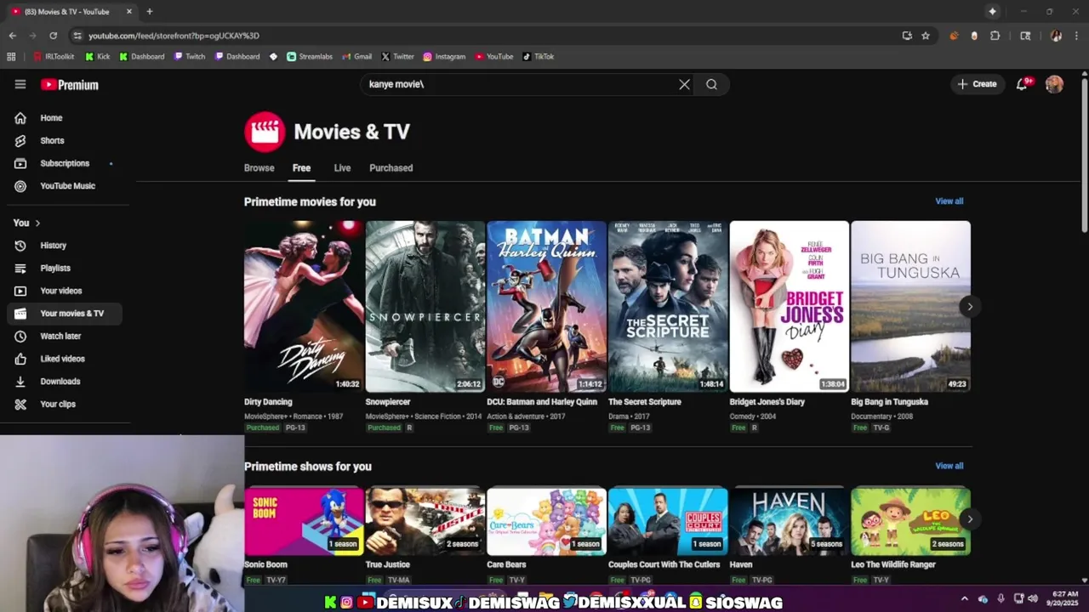Open the account avatar menu
The image size is (1089, 612).
pos(1054,84)
